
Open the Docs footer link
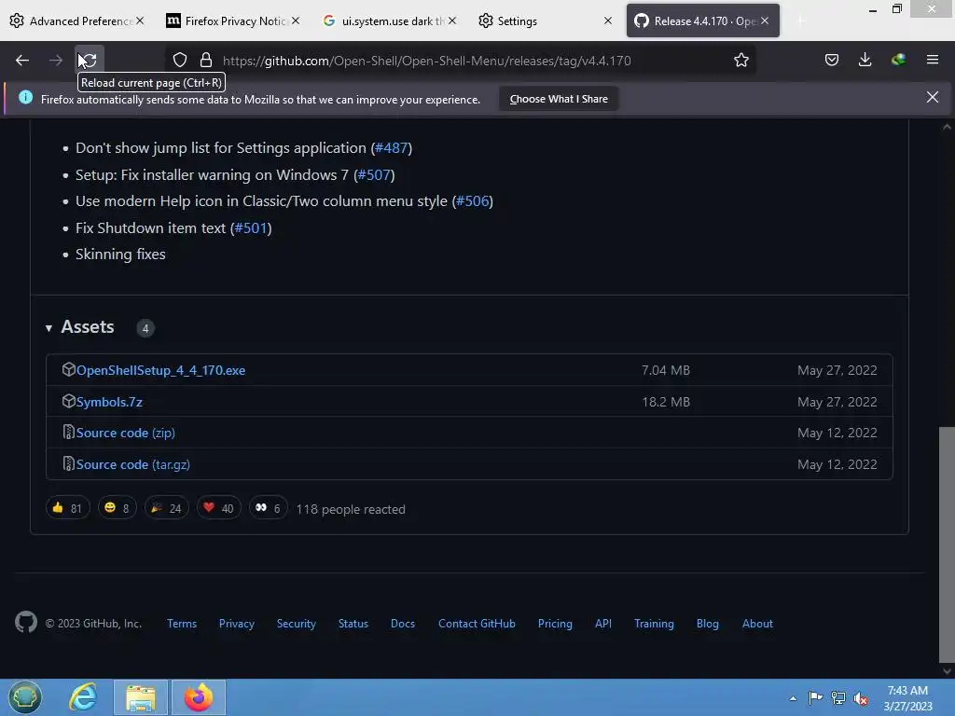[403, 624]
